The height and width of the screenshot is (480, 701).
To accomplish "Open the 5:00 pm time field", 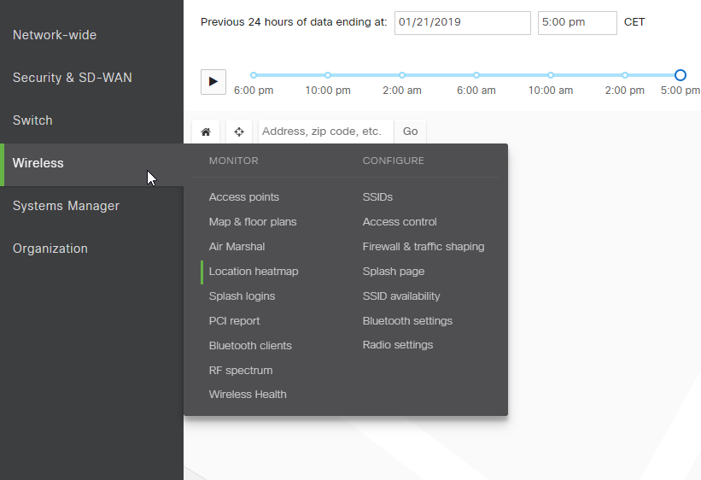I will 576,22.
